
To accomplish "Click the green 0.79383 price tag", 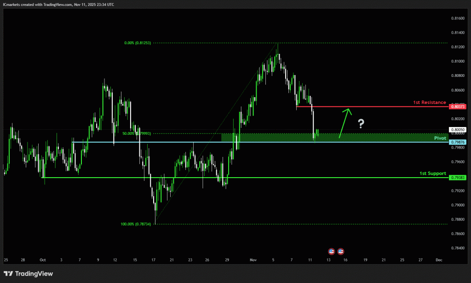I will point(458,178).
